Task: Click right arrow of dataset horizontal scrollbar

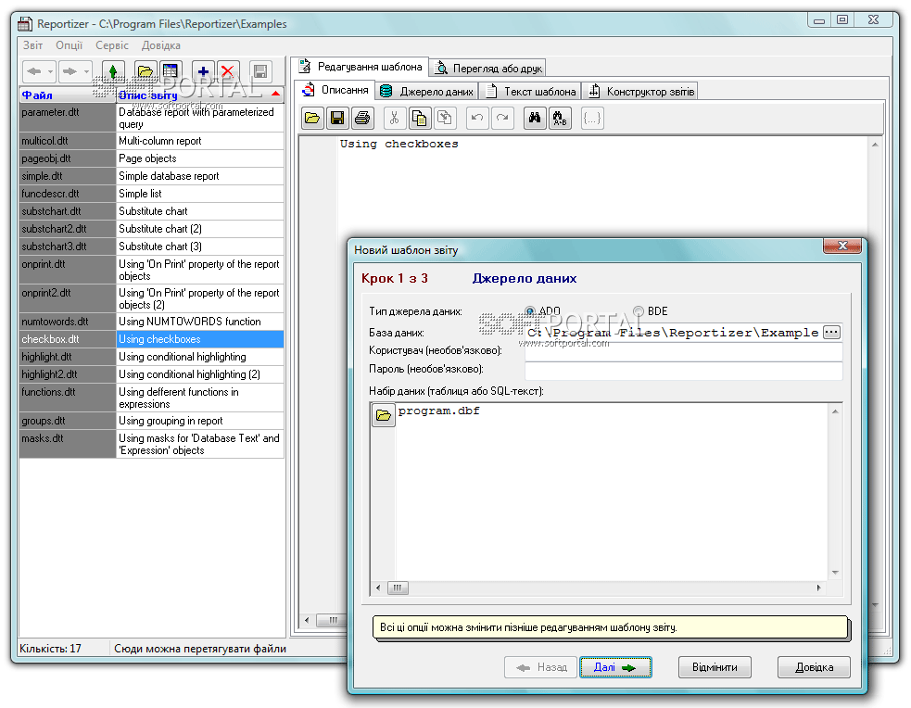Action: 819,588
